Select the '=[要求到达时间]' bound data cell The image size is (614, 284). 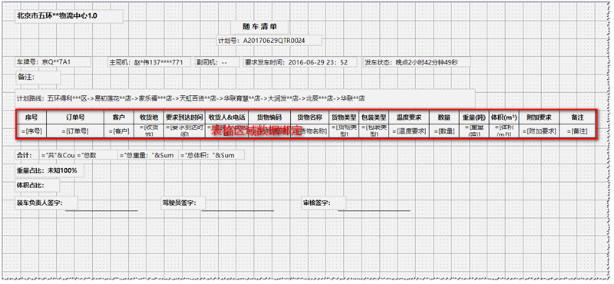pyautogui.click(x=184, y=130)
